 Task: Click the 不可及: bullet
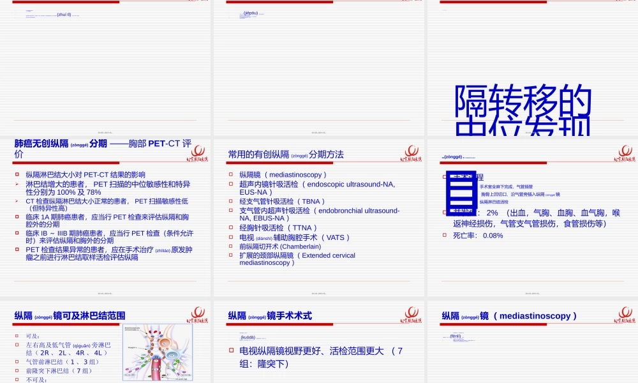pos(36,380)
